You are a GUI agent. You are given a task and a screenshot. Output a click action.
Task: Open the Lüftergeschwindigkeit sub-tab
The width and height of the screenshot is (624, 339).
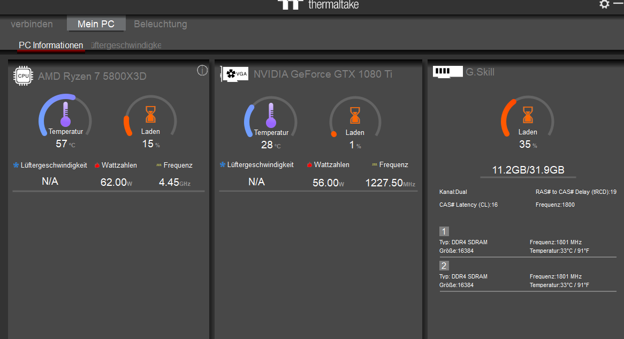click(126, 46)
